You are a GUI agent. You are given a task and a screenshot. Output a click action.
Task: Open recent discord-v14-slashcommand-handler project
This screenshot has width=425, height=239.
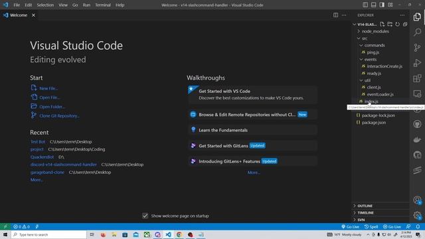pyautogui.click(x=64, y=165)
